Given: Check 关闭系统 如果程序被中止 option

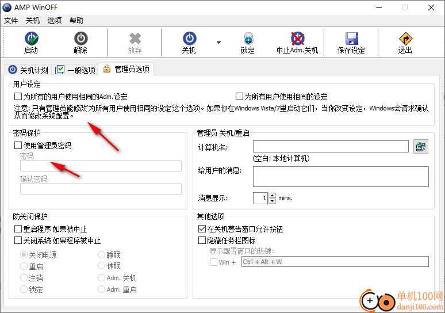Looking at the screenshot, I should coord(18,241).
